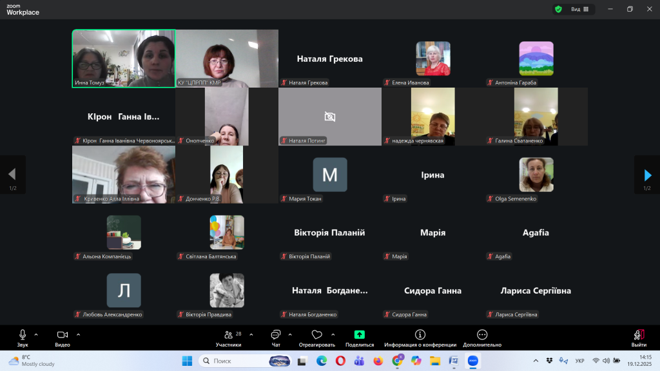Open the Дополнительно more options icon

(482, 335)
